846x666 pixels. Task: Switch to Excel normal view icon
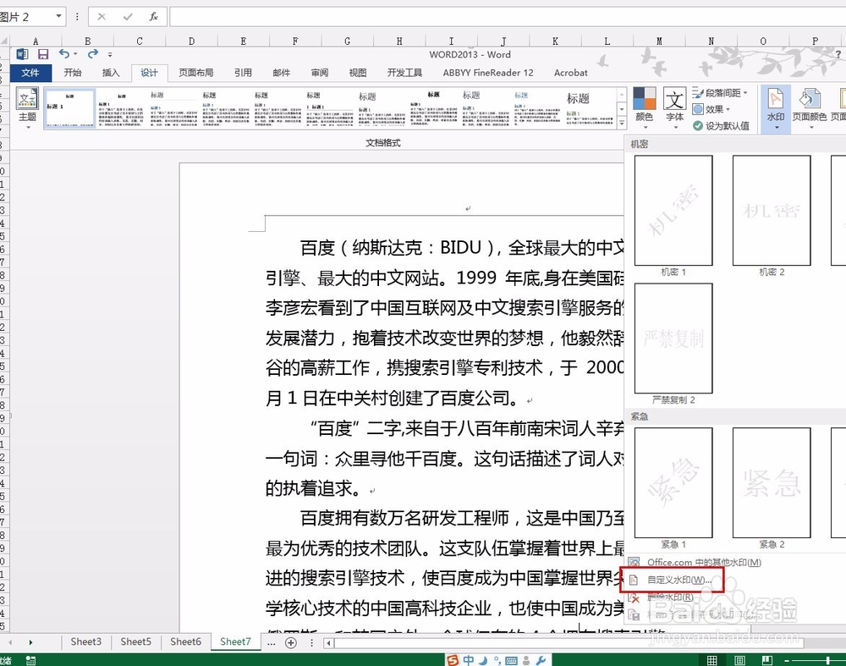(x=712, y=660)
